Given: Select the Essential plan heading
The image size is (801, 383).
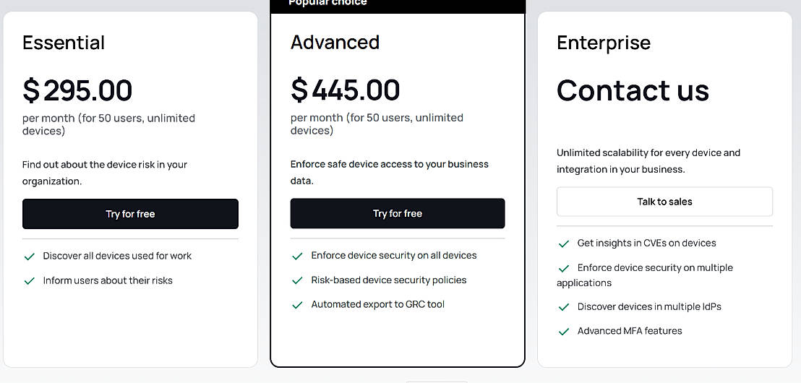Looking at the screenshot, I should [64, 43].
